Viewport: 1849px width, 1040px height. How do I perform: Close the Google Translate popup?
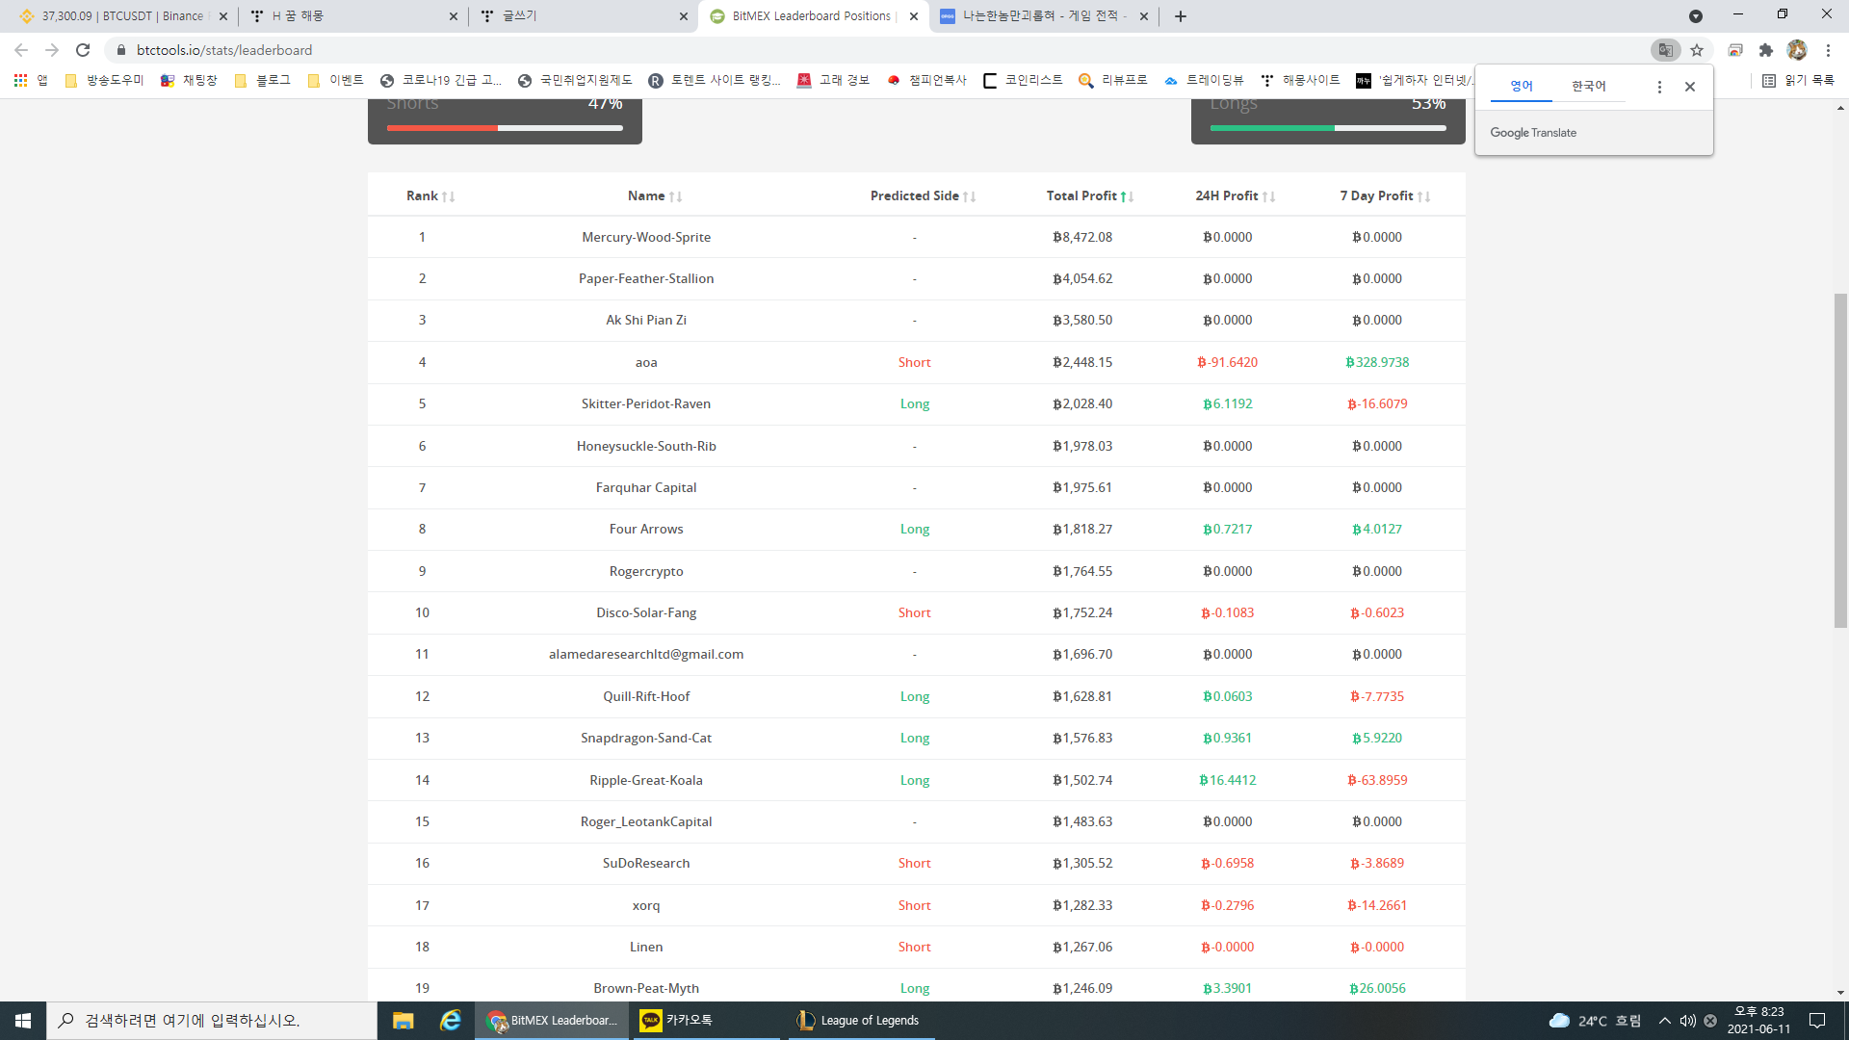(x=1689, y=87)
